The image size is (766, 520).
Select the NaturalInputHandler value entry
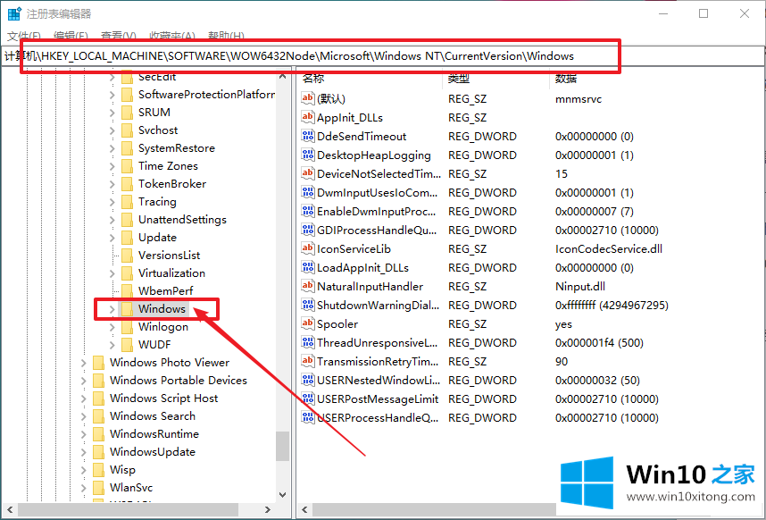click(x=370, y=287)
